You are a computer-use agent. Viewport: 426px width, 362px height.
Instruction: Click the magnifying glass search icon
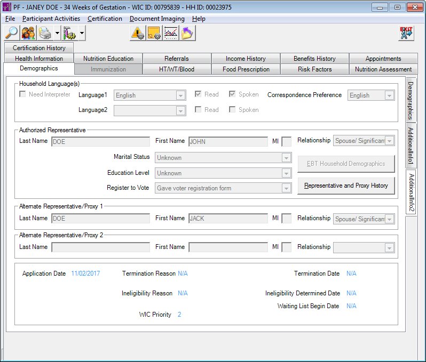pyautogui.click(x=12, y=33)
